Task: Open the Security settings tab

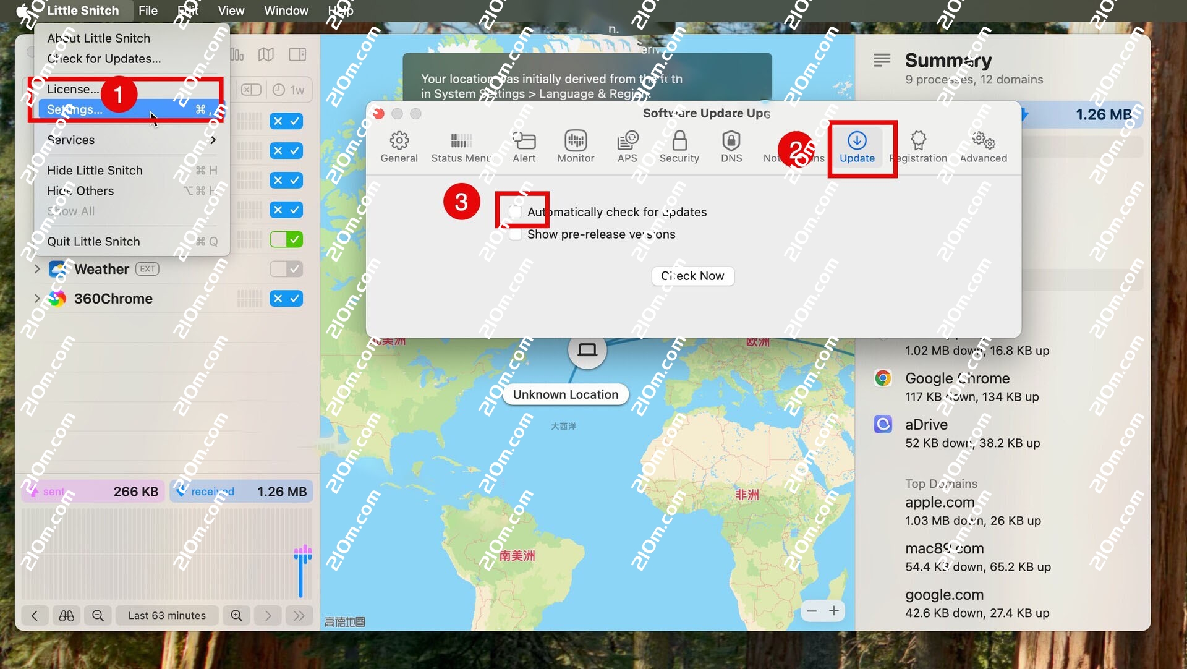Action: [679, 147]
